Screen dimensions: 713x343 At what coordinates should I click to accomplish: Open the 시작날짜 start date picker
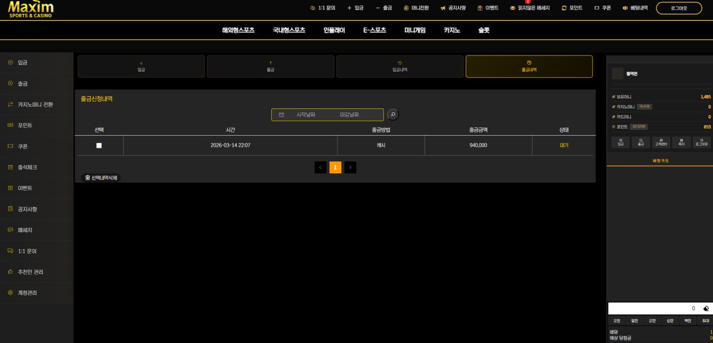[305, 115]
